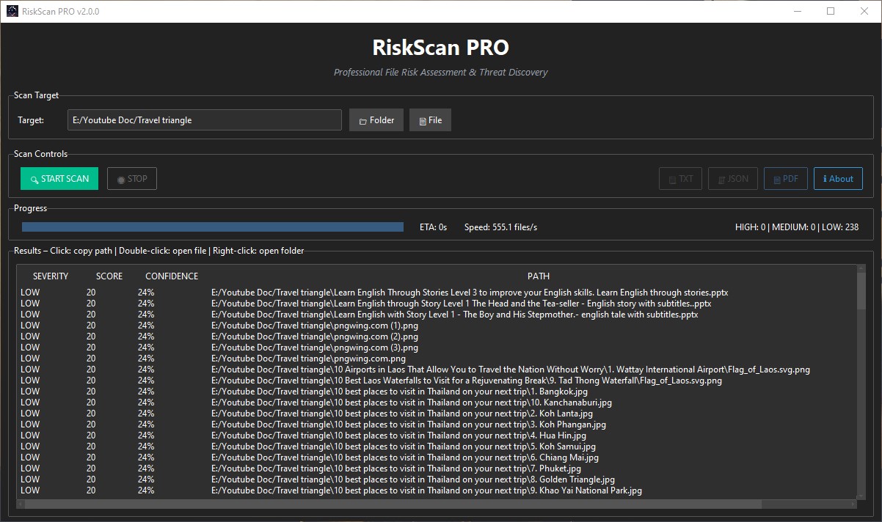Click the RiskScan PRO app icon in title bar
The image size is (882, 522).
pyautogui.click(x=12, y=11)
